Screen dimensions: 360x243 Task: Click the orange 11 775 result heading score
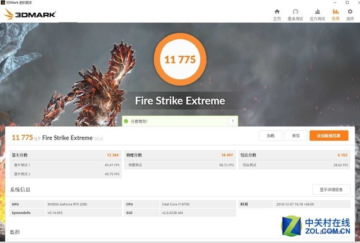[x=22, y=138]
